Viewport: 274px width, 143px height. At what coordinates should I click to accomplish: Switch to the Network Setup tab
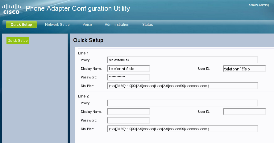point(57,25)
